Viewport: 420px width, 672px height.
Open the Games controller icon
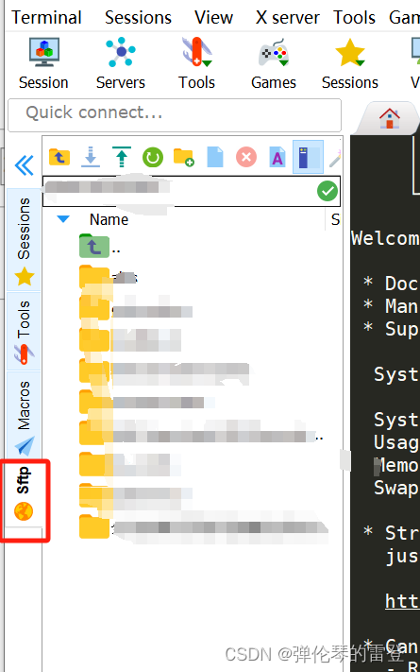coord(274,52)
